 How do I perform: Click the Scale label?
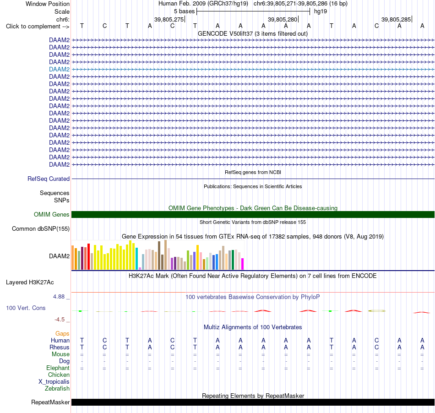click(62, 11)
